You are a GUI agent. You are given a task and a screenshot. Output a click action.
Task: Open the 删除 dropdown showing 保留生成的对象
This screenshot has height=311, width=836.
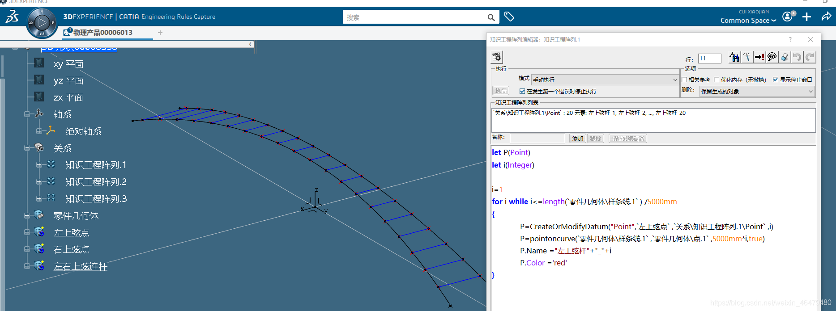(756, 92)
